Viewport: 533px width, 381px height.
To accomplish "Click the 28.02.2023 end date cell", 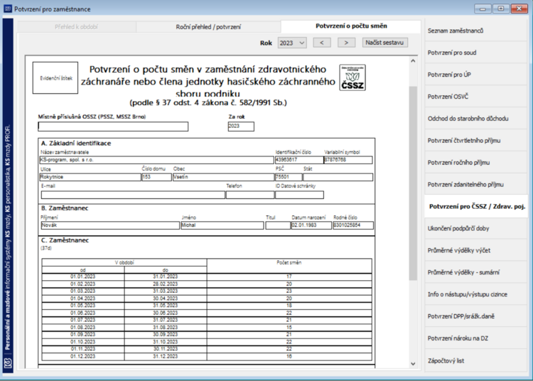I will (166, 284).
